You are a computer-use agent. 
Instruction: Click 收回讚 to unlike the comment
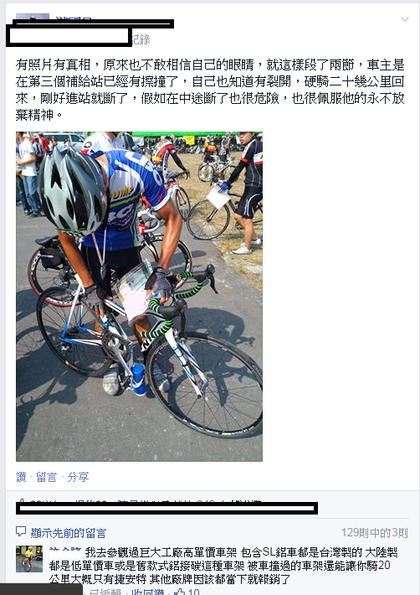[x=148, y=592]
